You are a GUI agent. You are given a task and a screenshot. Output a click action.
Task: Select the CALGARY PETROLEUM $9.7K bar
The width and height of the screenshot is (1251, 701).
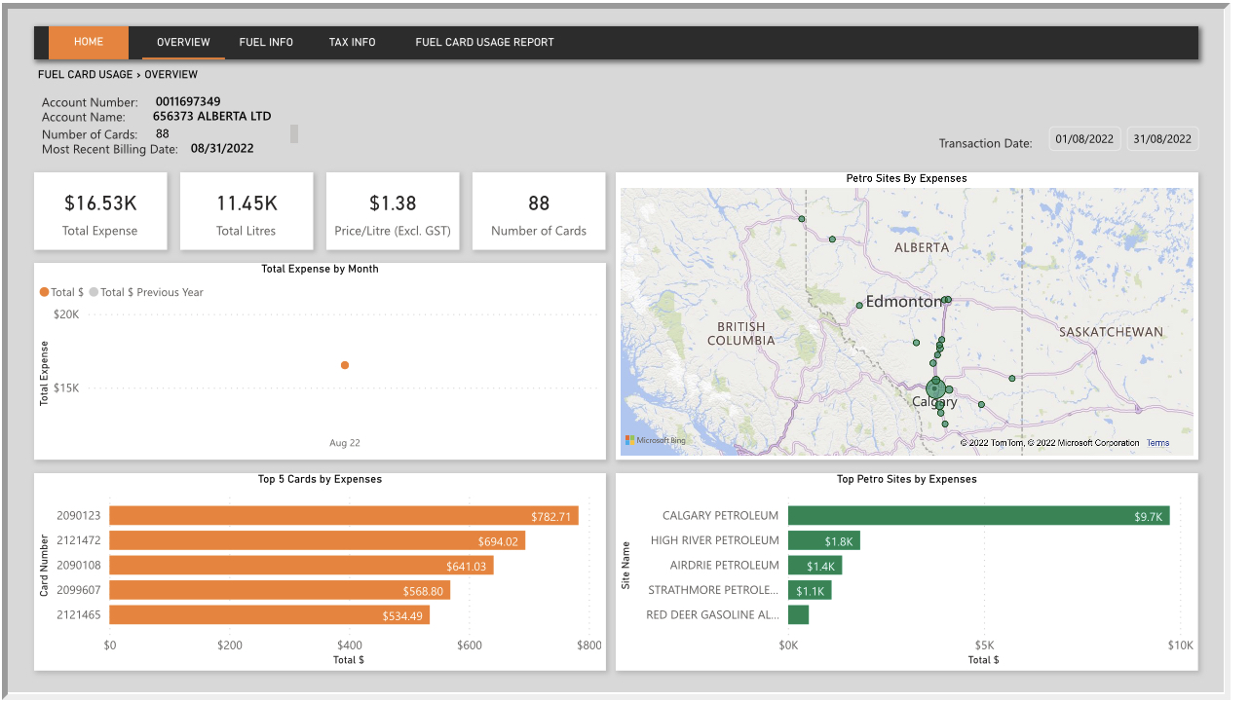pos(979,516)
